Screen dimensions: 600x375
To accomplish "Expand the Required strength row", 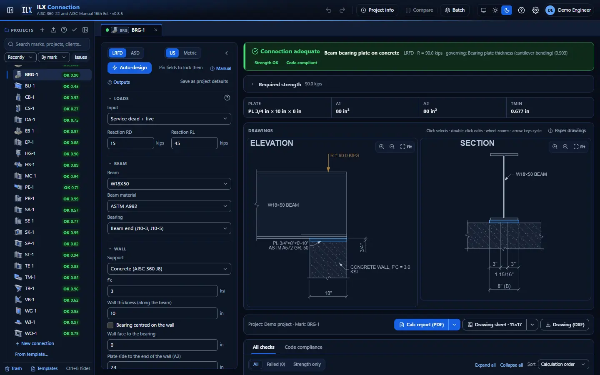I will 419,84.
